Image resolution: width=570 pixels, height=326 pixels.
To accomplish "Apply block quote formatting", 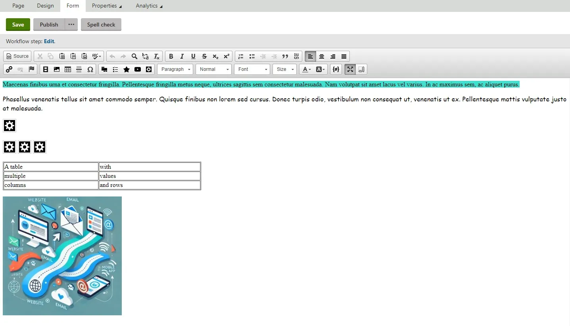I will coord(285,56).
